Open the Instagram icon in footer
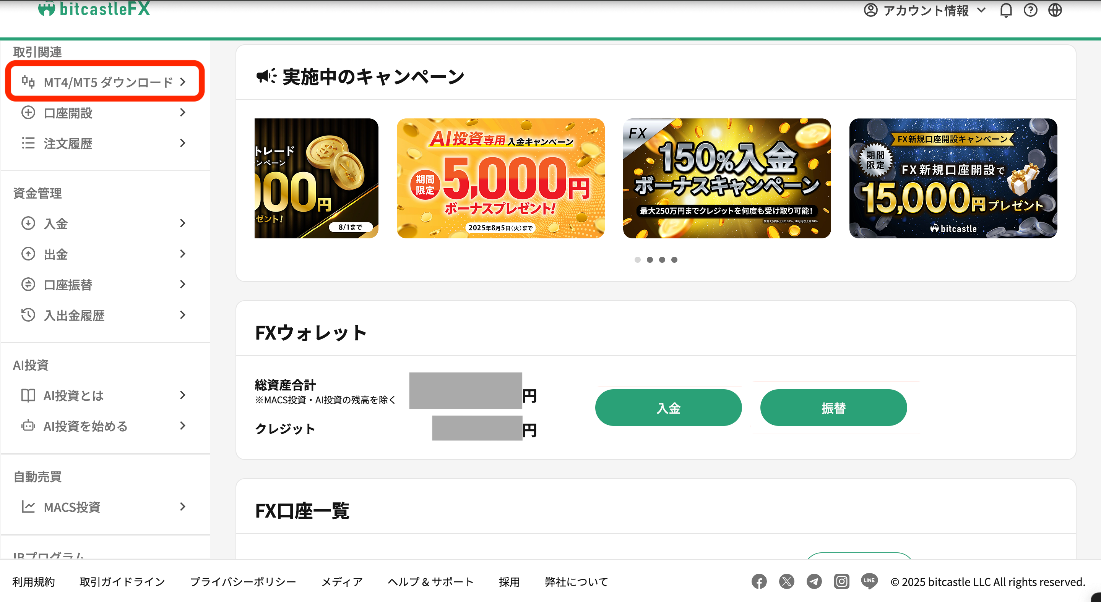 841,581
